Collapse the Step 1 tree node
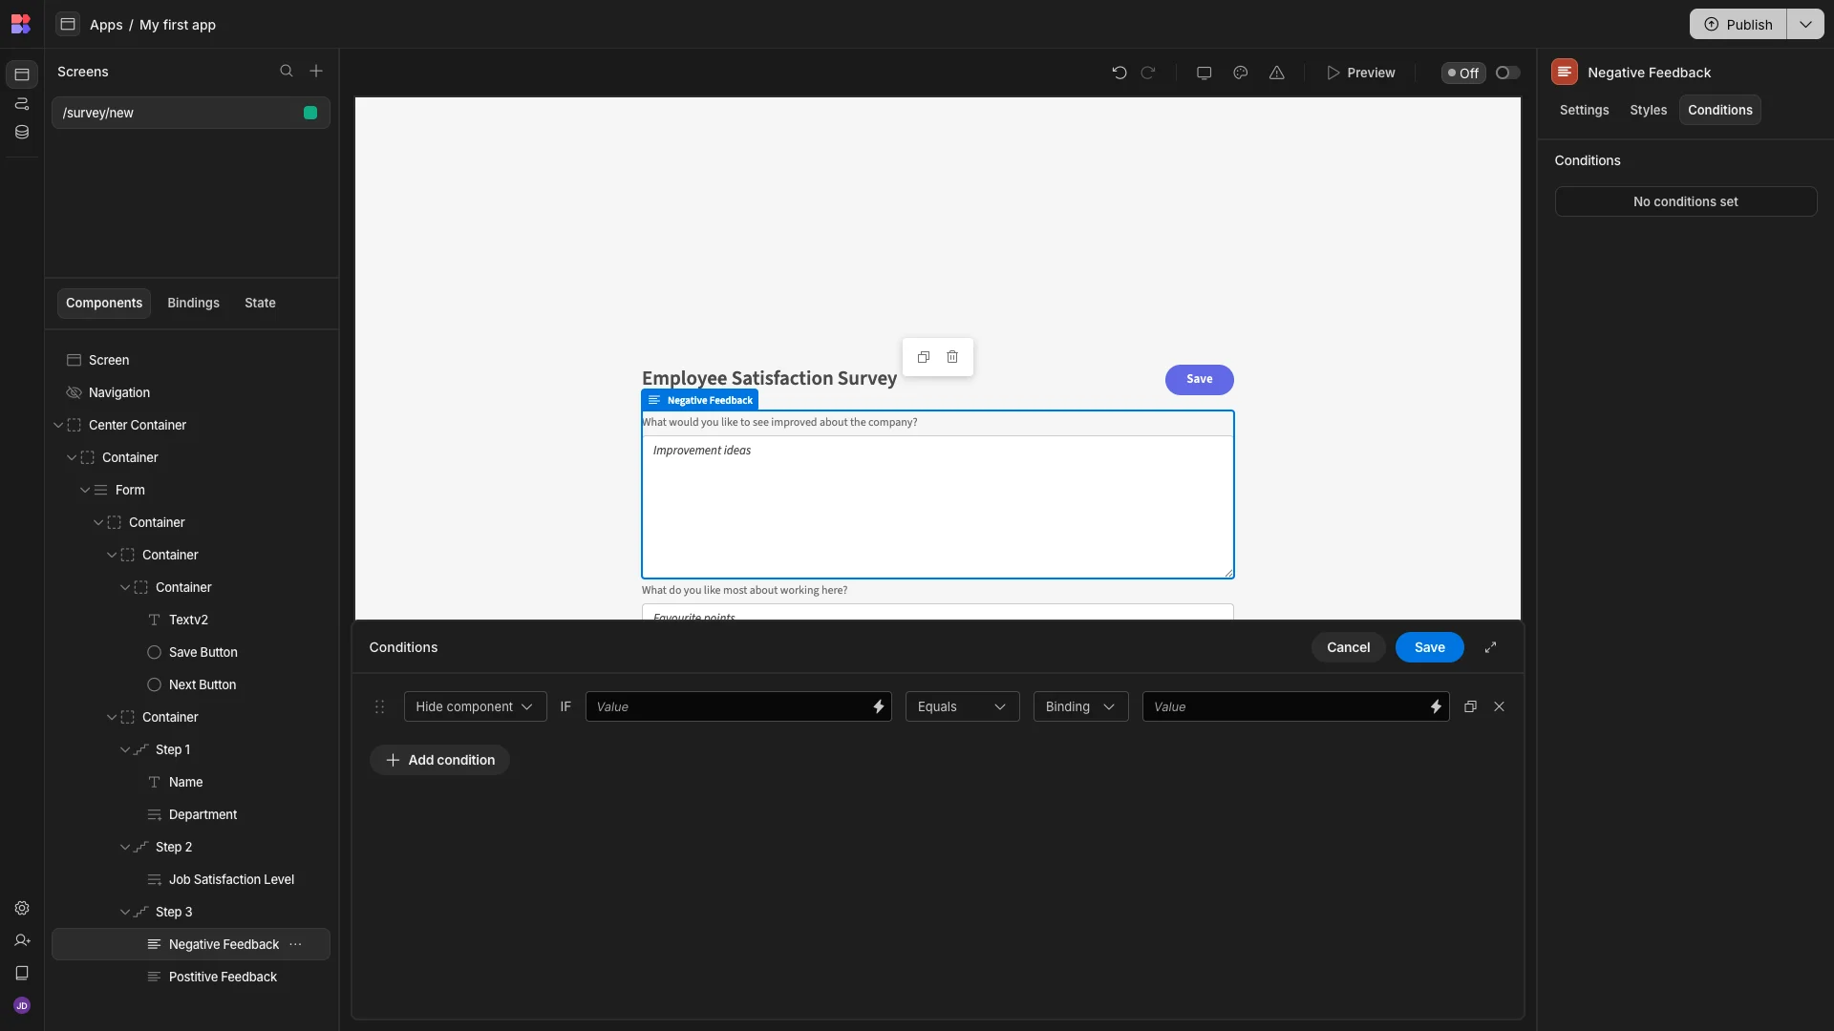The image size is (1834, 1031). (x=125, y=749)
